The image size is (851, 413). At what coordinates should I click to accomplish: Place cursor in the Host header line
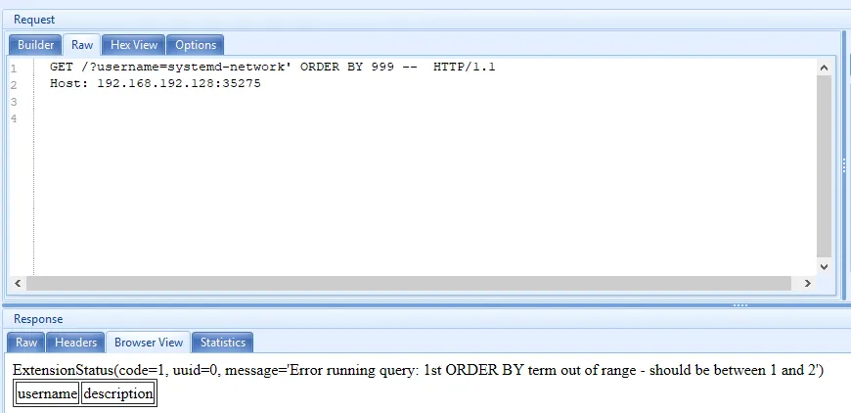(156, 83)
